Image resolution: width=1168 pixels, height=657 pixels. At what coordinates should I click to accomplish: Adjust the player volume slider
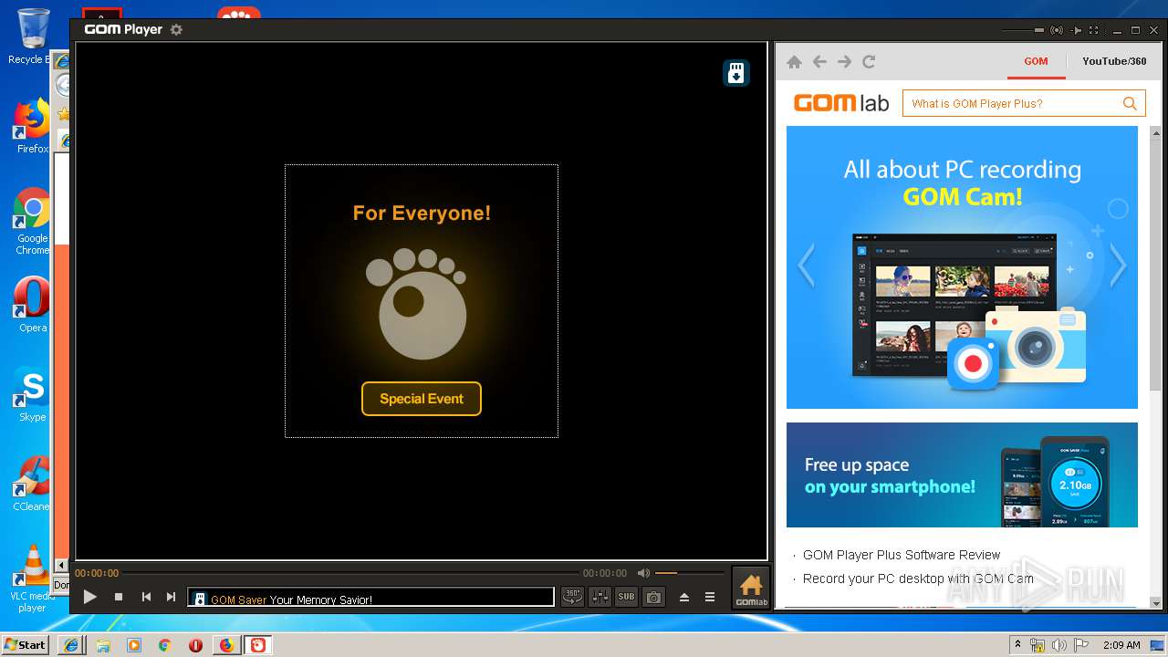click(x=689, y=573)
